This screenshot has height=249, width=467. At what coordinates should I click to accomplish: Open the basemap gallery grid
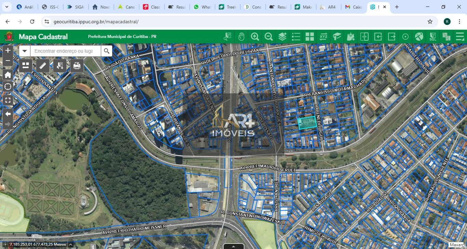click(x=310, y=37)
